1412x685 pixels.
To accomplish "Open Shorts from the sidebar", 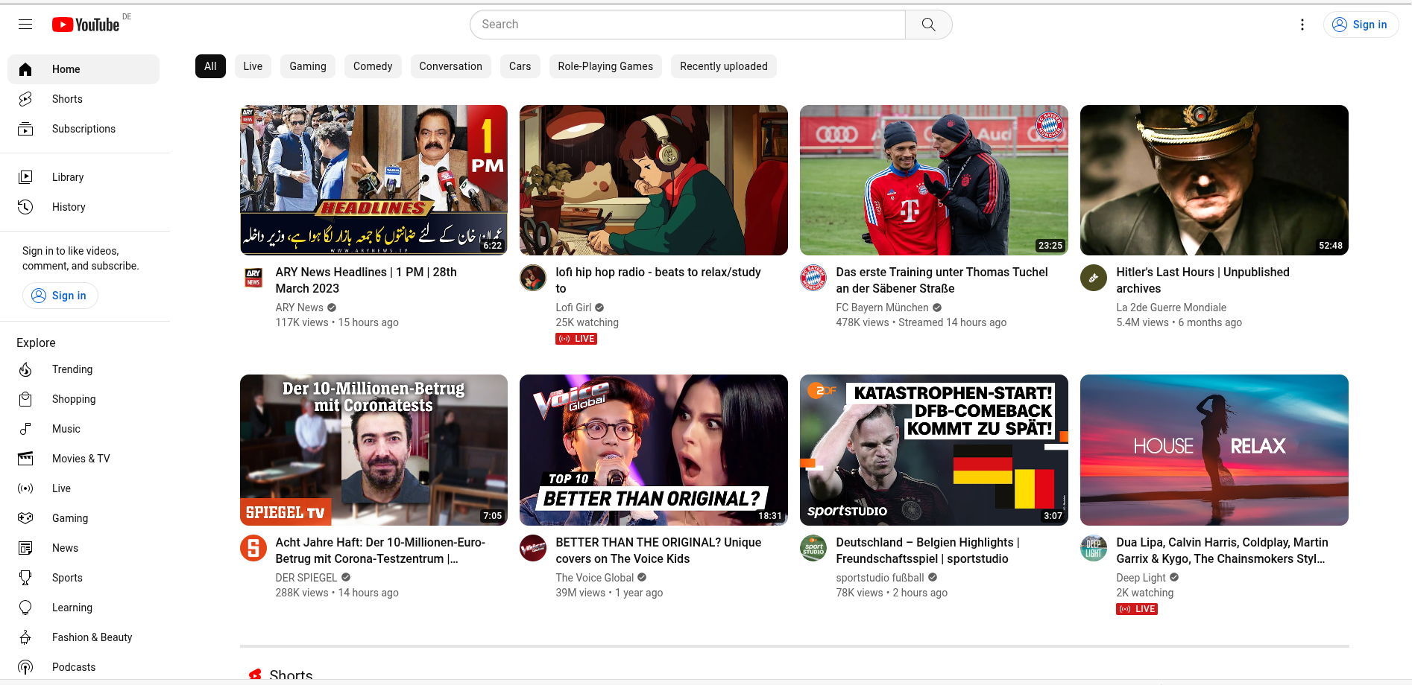I will [x=67, y=99].
